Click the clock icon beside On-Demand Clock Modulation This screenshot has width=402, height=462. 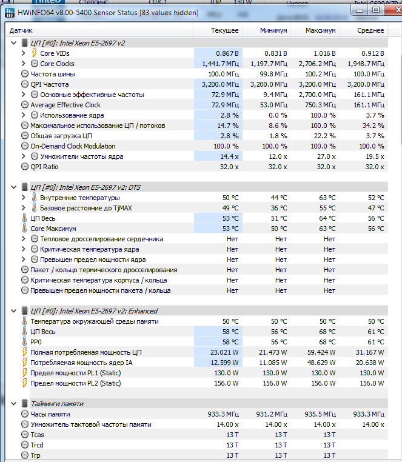pos(25,146)
